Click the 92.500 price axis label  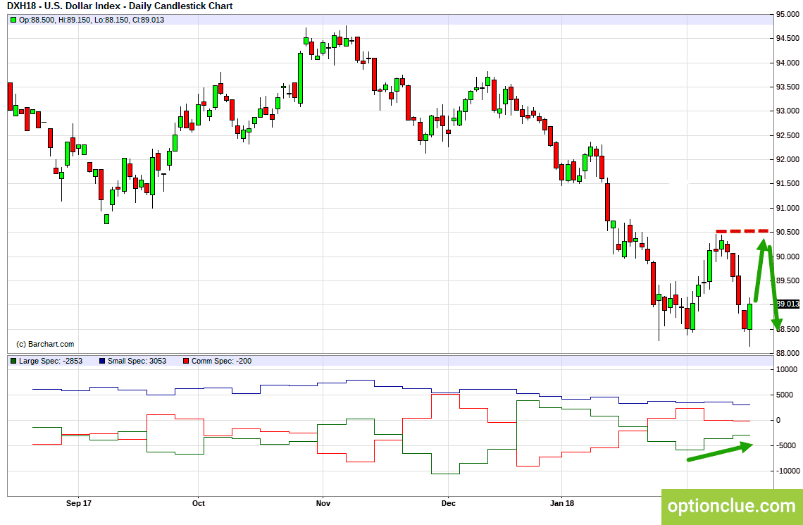[788, 136]
